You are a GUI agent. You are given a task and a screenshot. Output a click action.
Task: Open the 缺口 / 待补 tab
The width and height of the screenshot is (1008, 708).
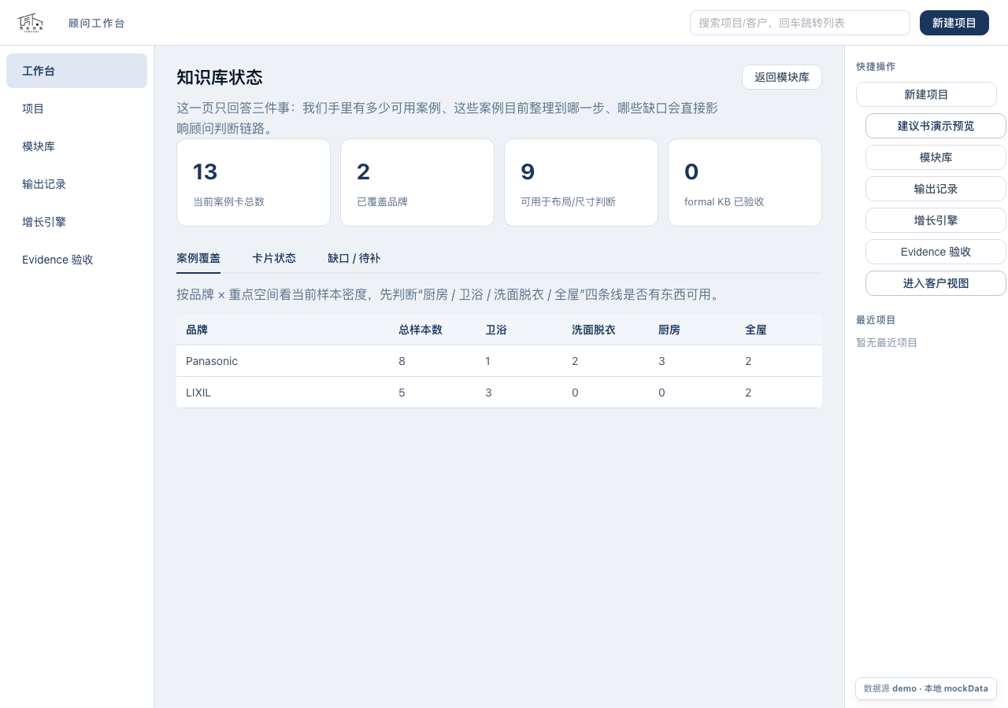click(354, 258)
